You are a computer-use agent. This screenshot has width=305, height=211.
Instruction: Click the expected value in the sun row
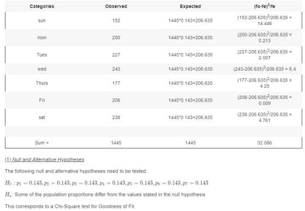coord(190,21)
